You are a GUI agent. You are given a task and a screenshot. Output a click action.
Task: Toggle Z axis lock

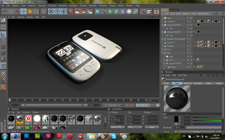63,12
